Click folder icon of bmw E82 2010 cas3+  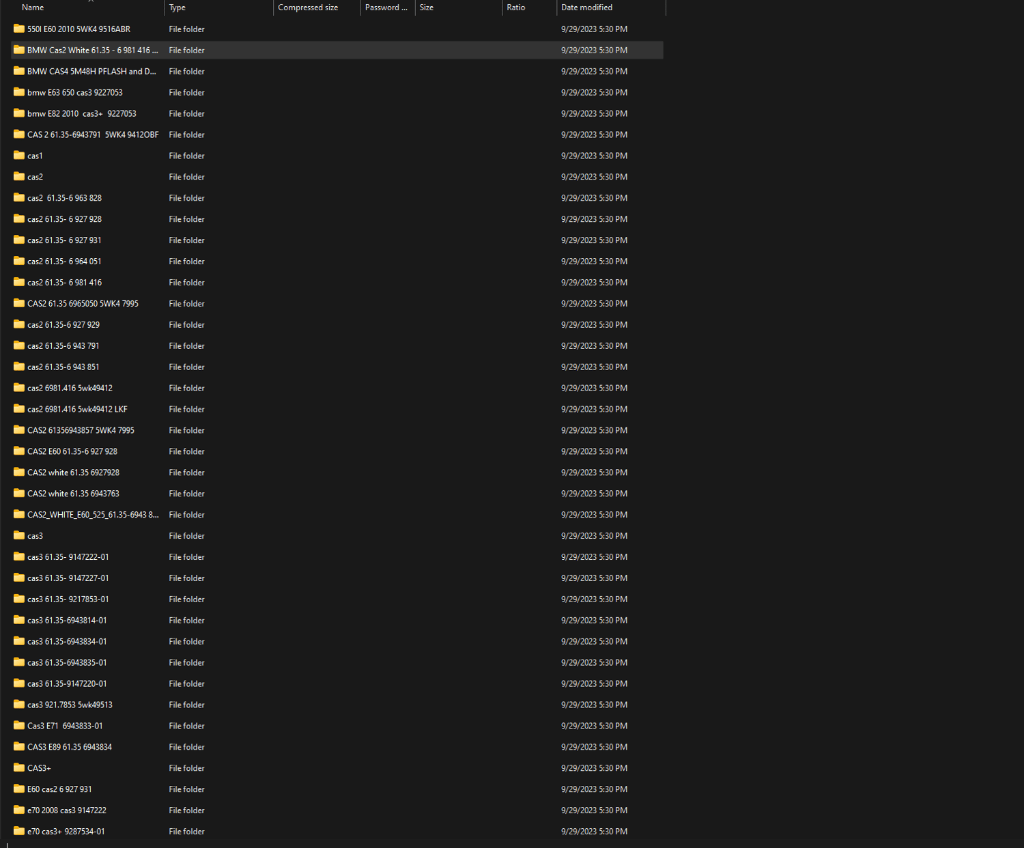19,113
